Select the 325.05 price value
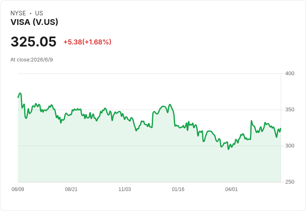Screen dimensions: 306x211 point(34,42)
